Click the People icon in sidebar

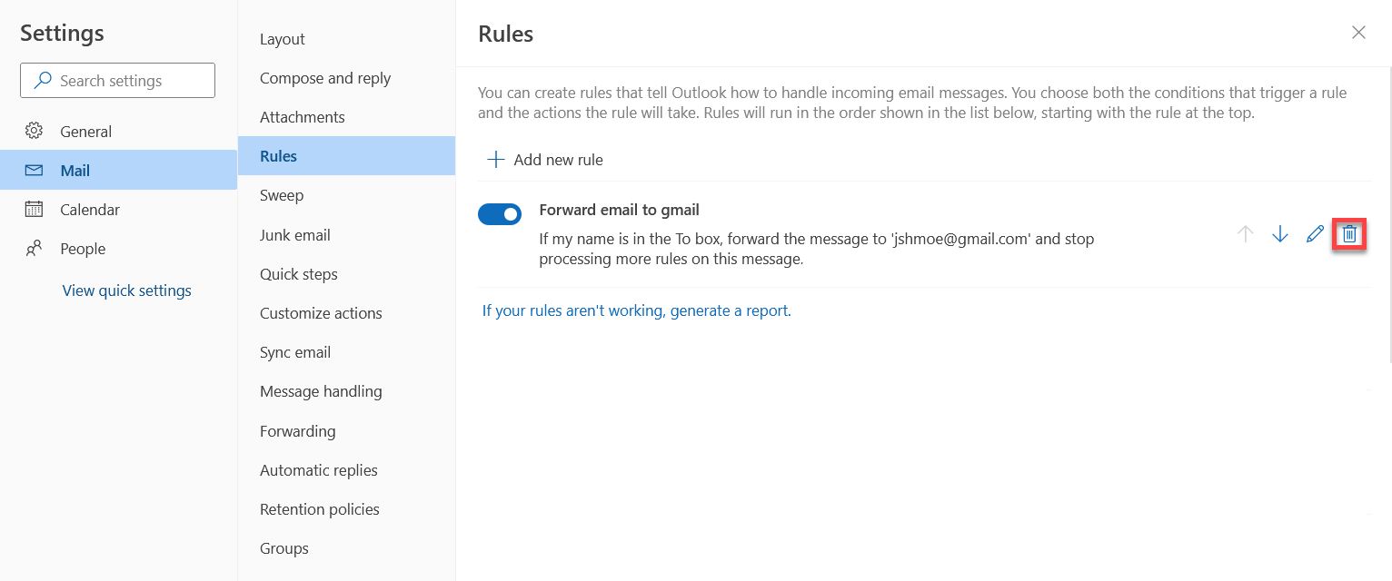[x=35, y=249]
